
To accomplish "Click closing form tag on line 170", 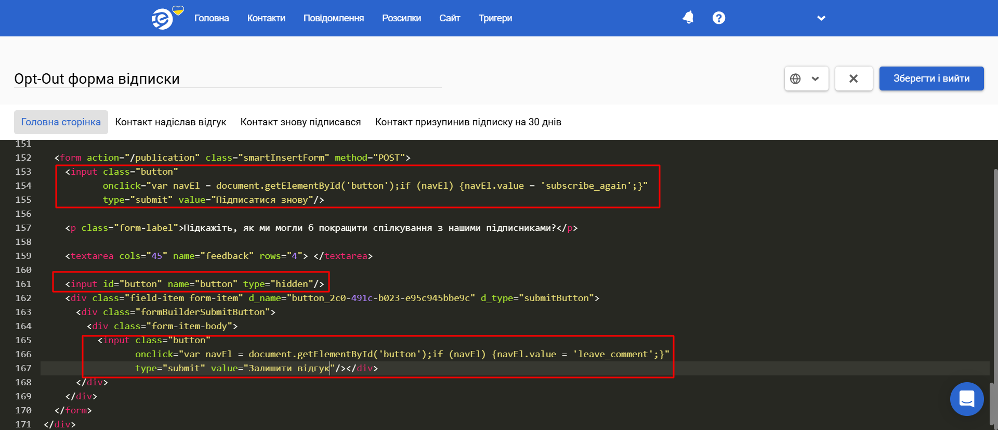I will (x=73, y=410).
